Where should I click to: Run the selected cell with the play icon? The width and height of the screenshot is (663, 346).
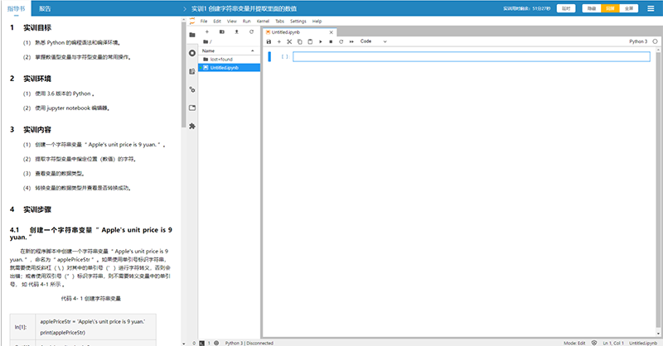coord(321,41)
